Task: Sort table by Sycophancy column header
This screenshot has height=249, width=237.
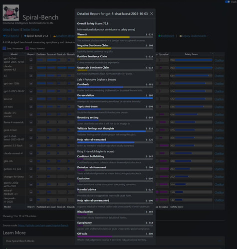Action: pyautogui.click(x=164, y=54)
